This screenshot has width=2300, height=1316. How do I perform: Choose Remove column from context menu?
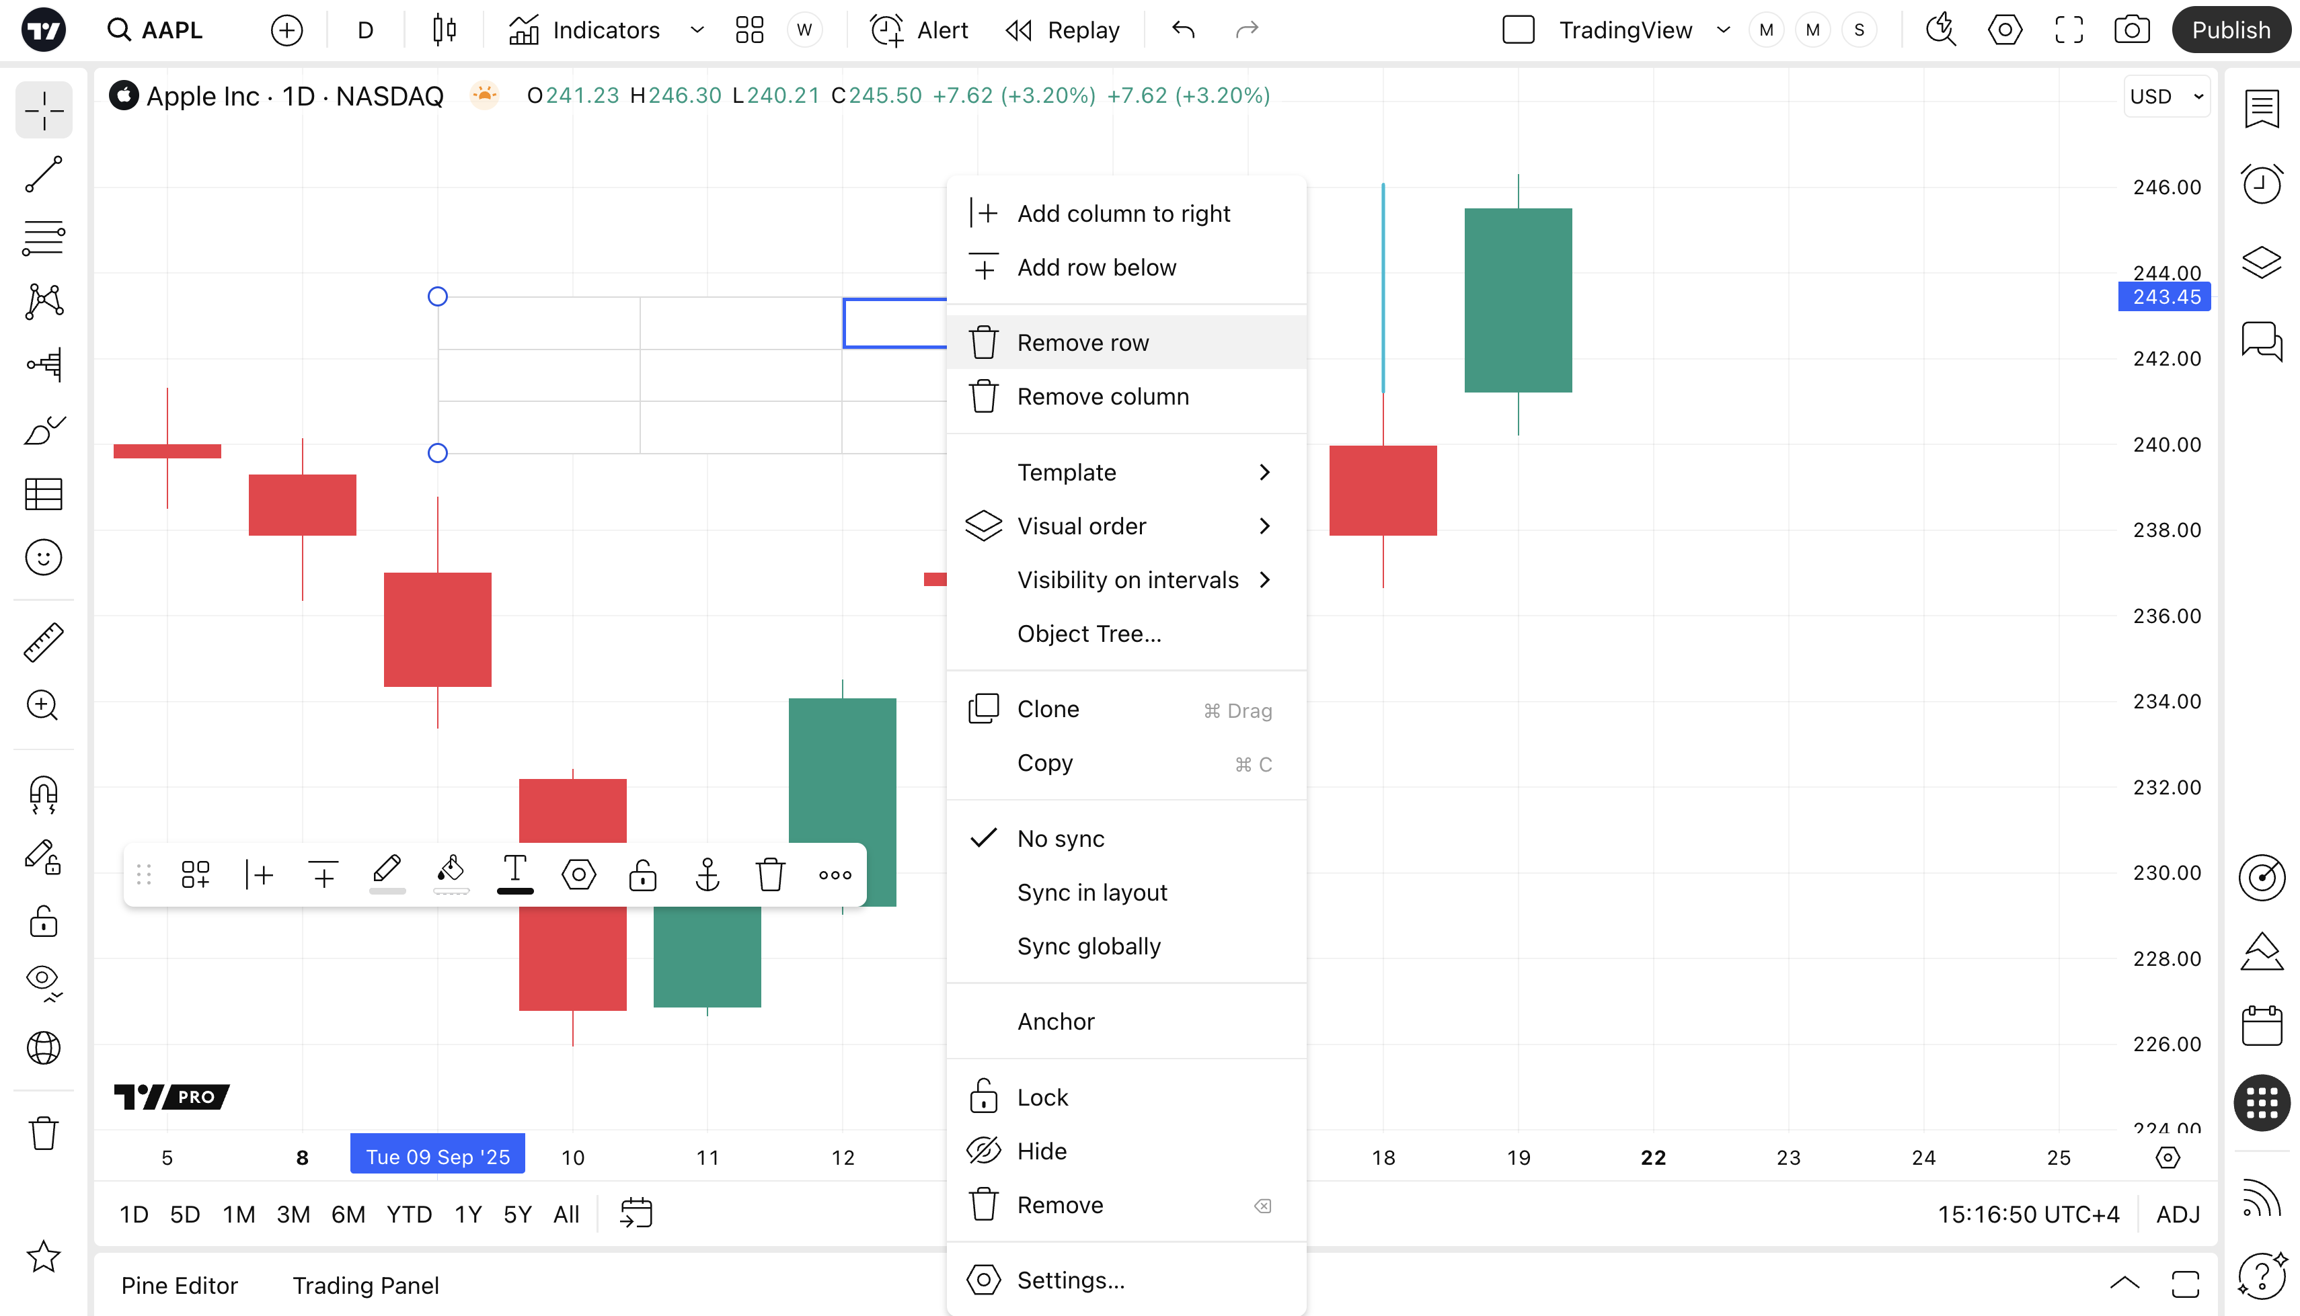(1102, 396)
